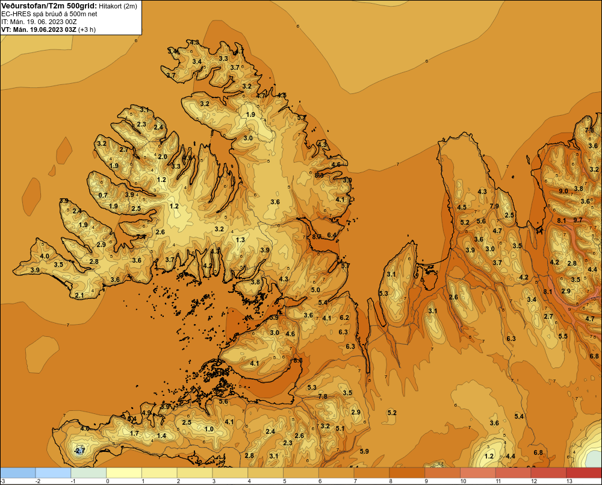602x485 pixels.
Task: Click the legend swatch between -2 and -1
Action: [53, 472]
